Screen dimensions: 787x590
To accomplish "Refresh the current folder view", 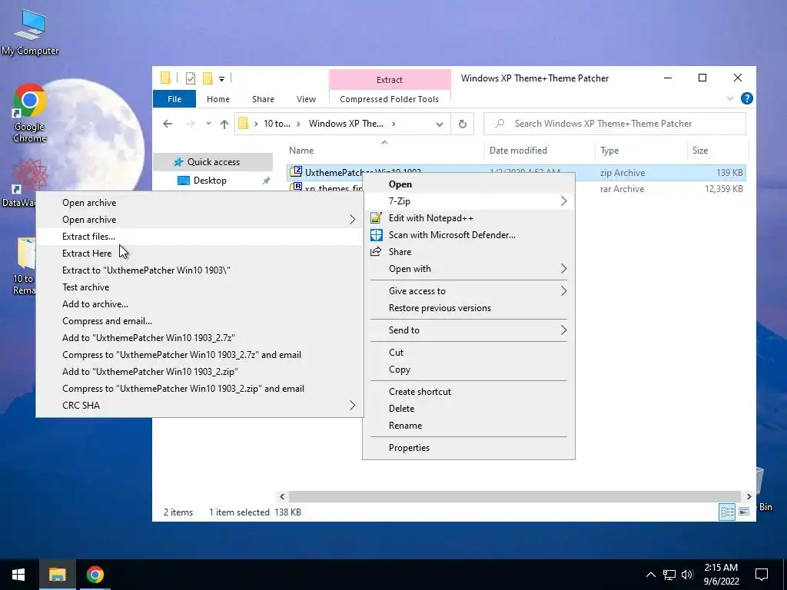I will click(x=462, y=124).
